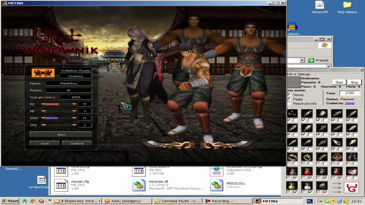The width and height of the screenshot is (365, 205).
Task: Switch to Camtasia Studio in the taskbar
Action: coord(178,201)
